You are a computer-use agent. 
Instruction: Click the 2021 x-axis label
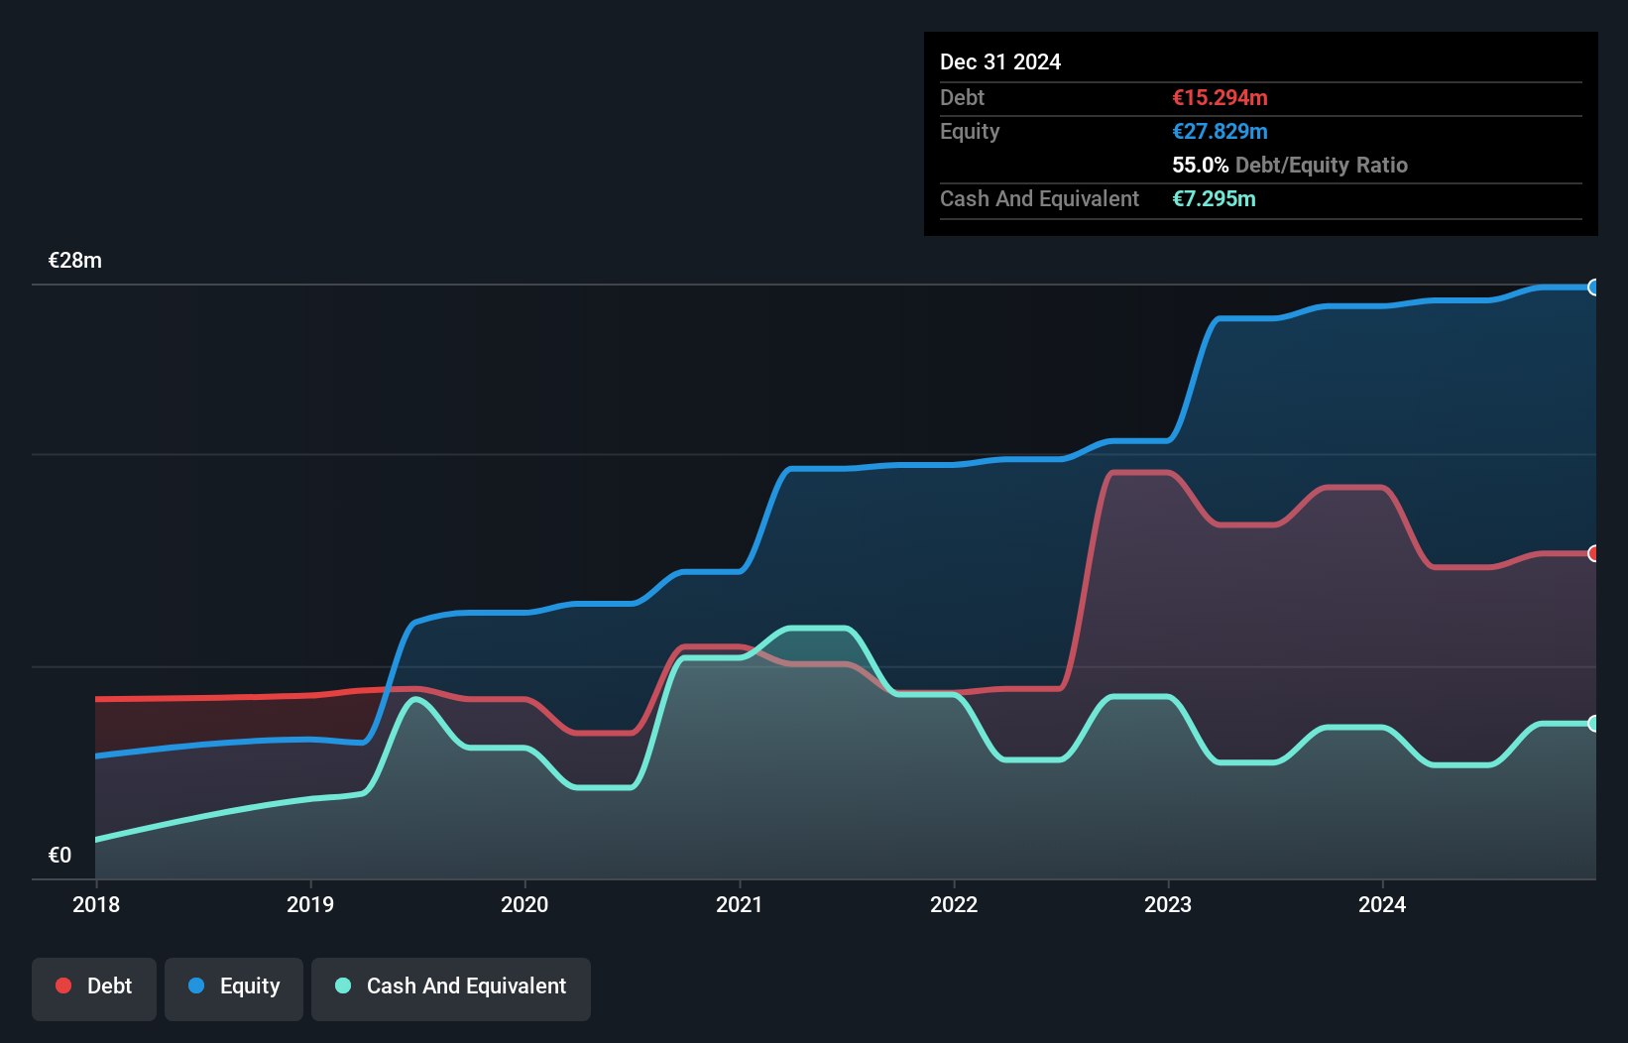click(x=740, y=904)
